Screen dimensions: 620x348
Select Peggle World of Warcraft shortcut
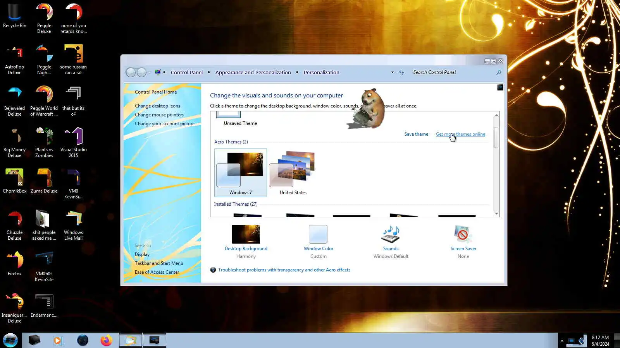pyautogui.click(x=44, y=101)
